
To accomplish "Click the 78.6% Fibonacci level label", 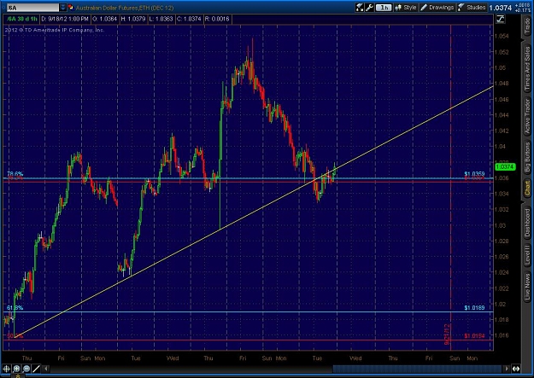I will pyautogui.click(x=15, y=174).
